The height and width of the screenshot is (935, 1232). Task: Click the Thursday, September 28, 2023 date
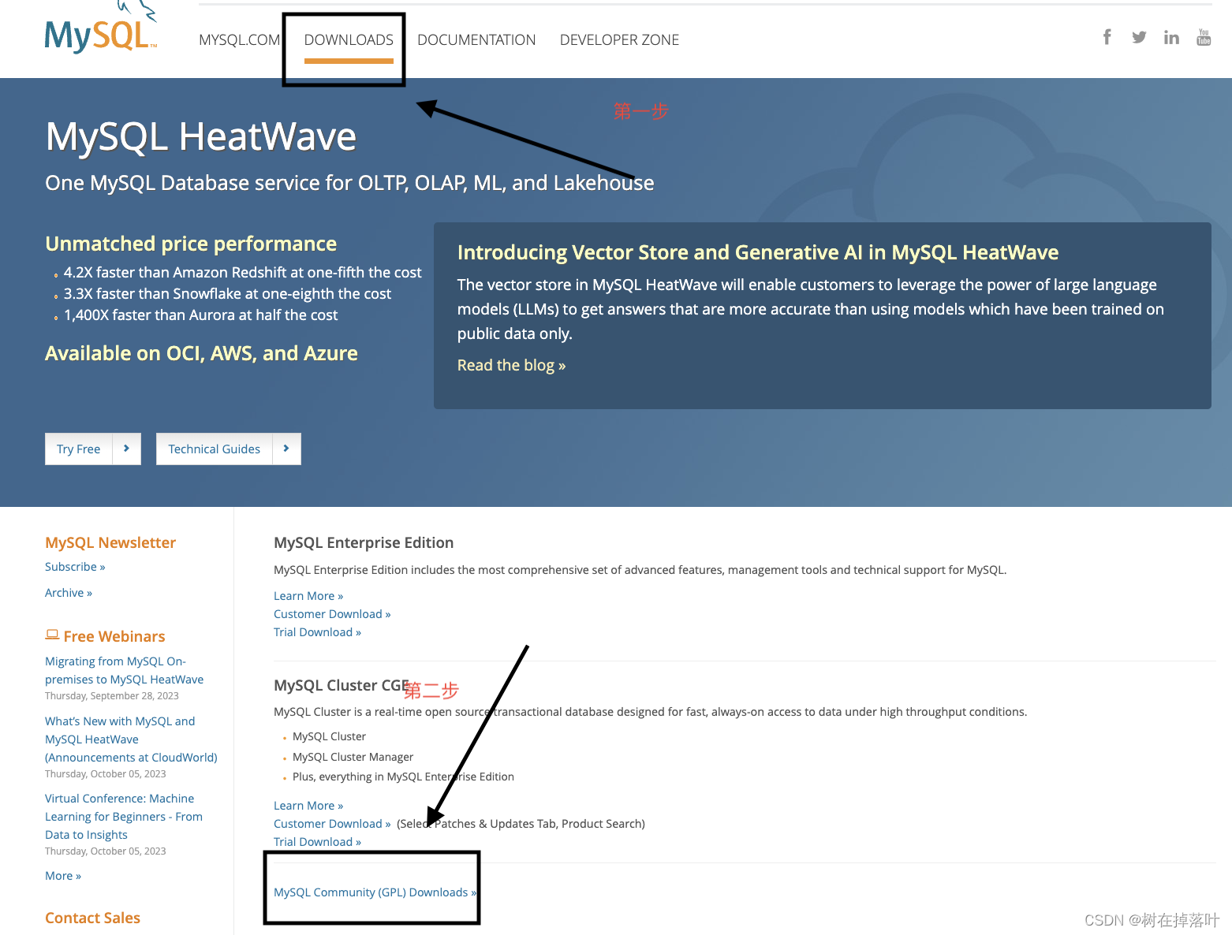tap(112, 696)
